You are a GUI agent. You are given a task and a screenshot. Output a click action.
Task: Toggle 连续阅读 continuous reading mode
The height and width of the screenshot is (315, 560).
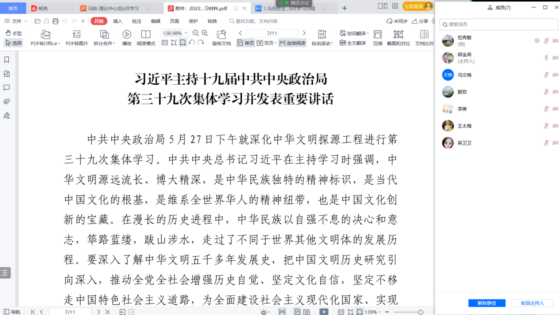pos(292,43)
